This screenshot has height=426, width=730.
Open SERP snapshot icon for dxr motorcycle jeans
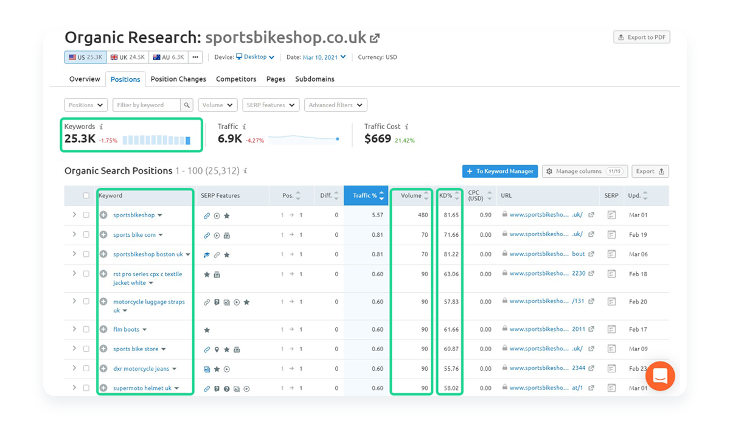pyautogui.click(x=611, y=368)
